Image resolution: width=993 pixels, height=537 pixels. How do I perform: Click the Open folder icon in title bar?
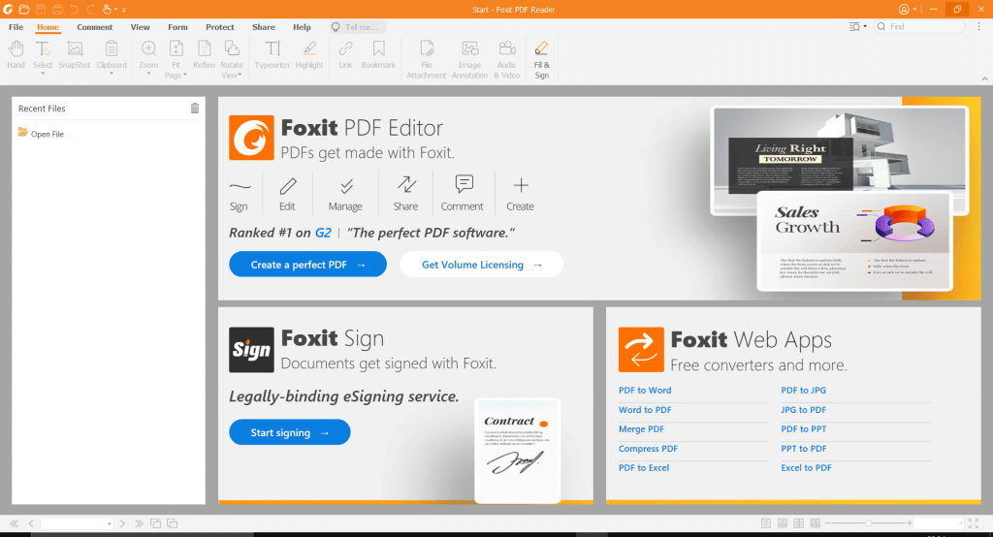(x=24, y=10)
